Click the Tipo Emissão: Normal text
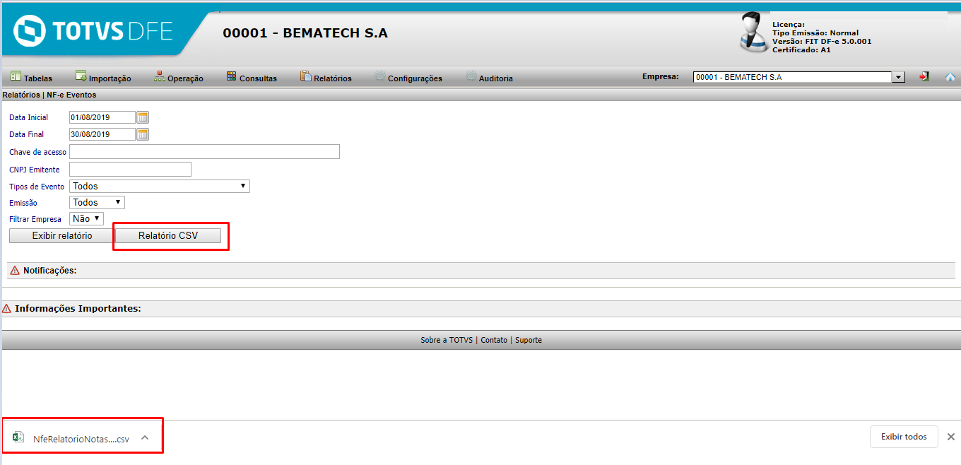This screenshot has height=465, width=961. [815, 33]
